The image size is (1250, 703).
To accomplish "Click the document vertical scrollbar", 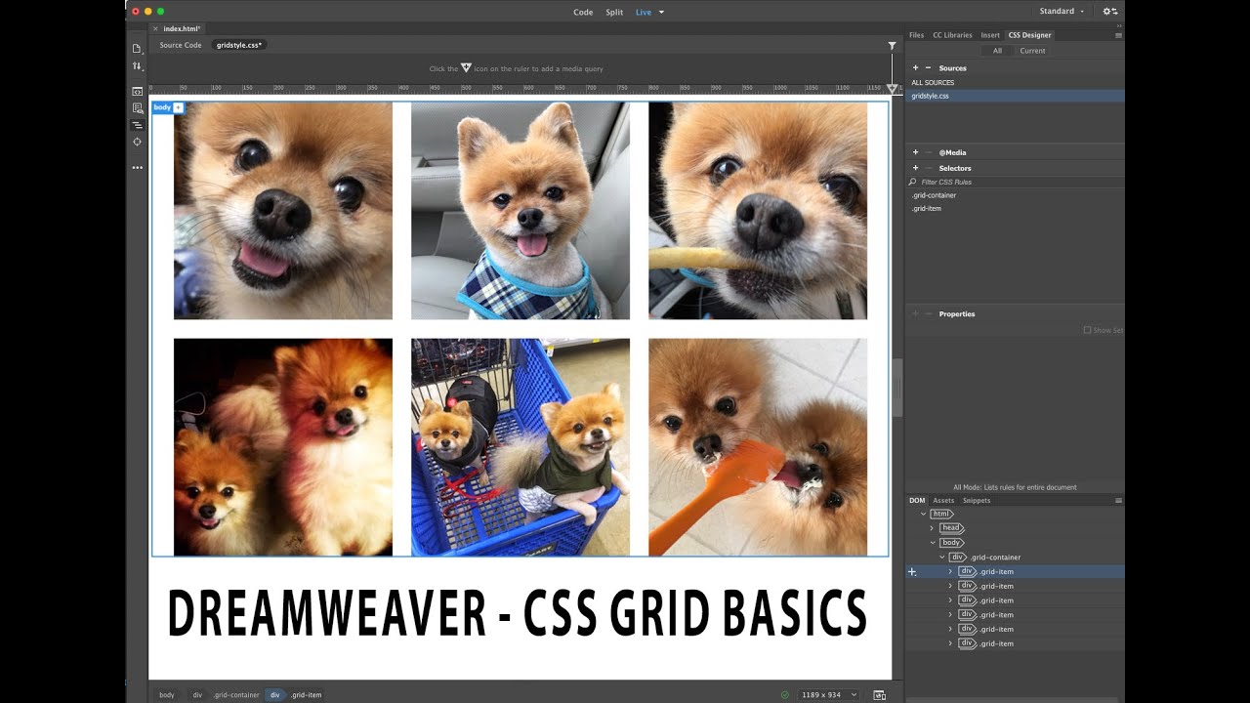I will pos(897,386).
